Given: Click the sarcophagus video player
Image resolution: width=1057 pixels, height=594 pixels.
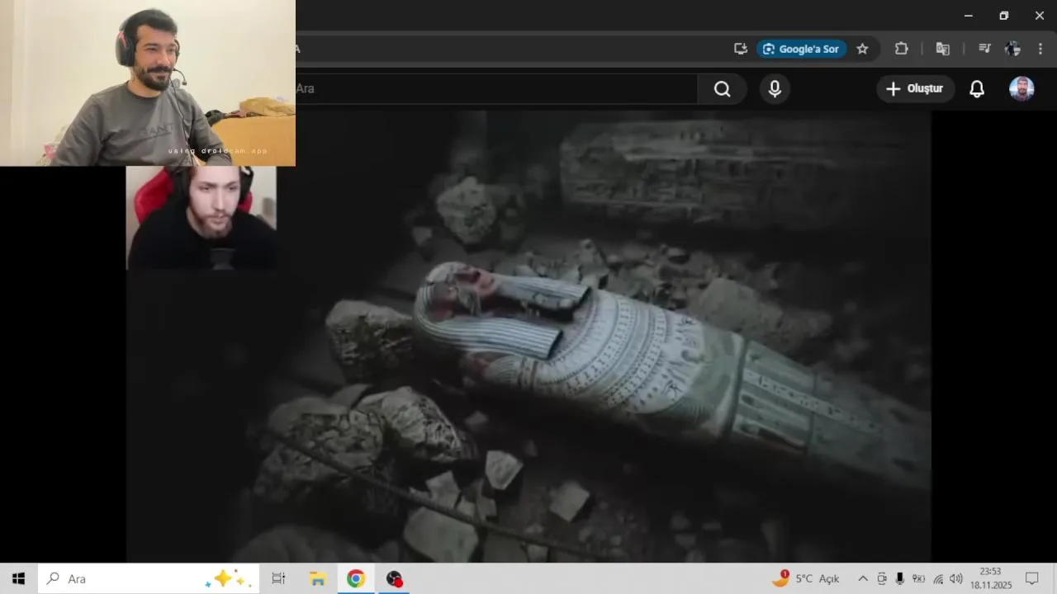Looking at the screenshot, I should (x=528, y=337).
